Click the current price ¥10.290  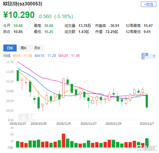pyautogui.click(x=19, y=15)
